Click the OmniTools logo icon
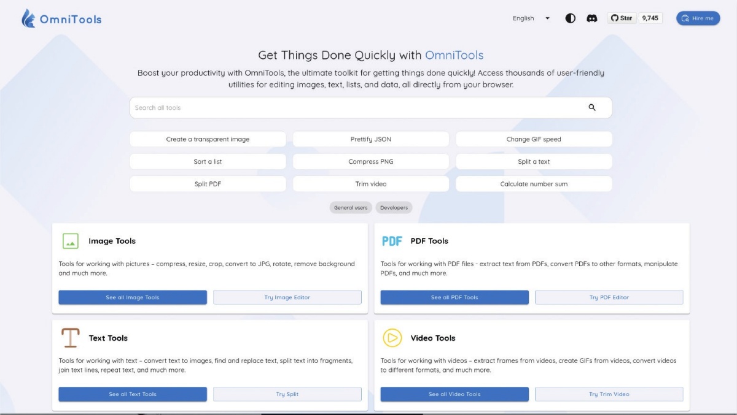The image size is (737, 415). pyautogui.click(x=28, y=18)
